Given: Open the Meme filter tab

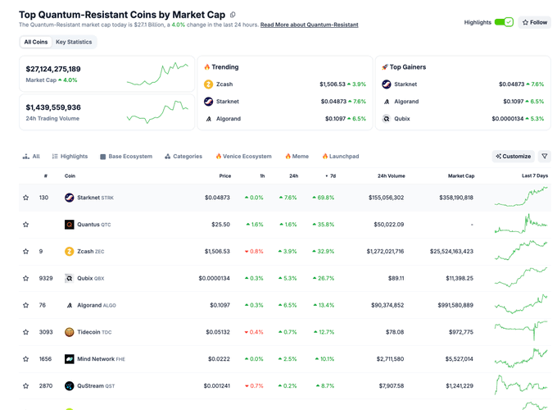Looking at the screenshot, I should (297, 156).
